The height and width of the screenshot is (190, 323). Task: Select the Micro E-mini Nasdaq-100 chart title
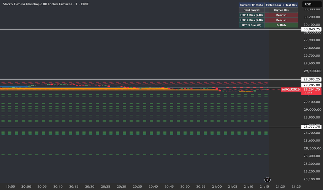pos(45,4)
